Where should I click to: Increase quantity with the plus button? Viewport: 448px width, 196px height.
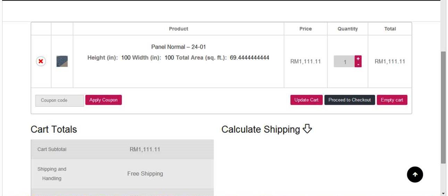point(358,59)
